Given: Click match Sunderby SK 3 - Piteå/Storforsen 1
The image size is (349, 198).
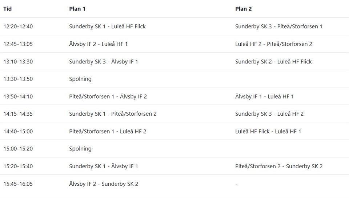Looking at the screenshot, I should (278, 26).
